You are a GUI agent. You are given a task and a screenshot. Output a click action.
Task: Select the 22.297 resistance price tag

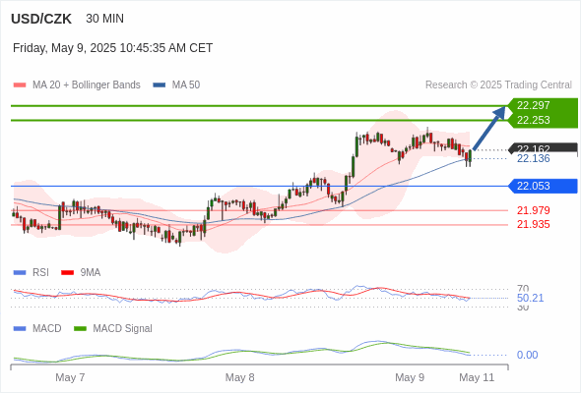click(543, 105)
